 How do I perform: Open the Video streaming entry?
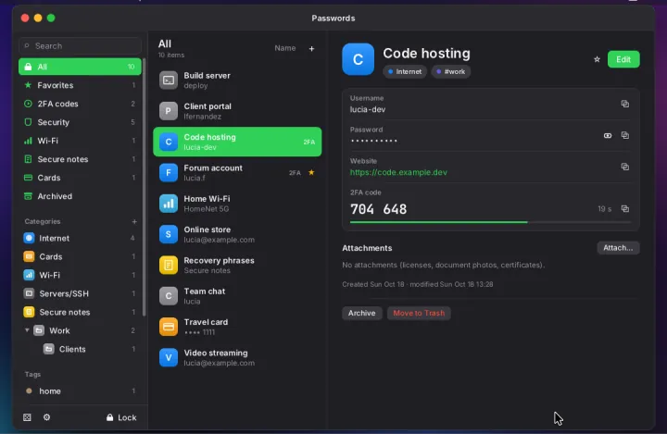[x=237, y=357]
